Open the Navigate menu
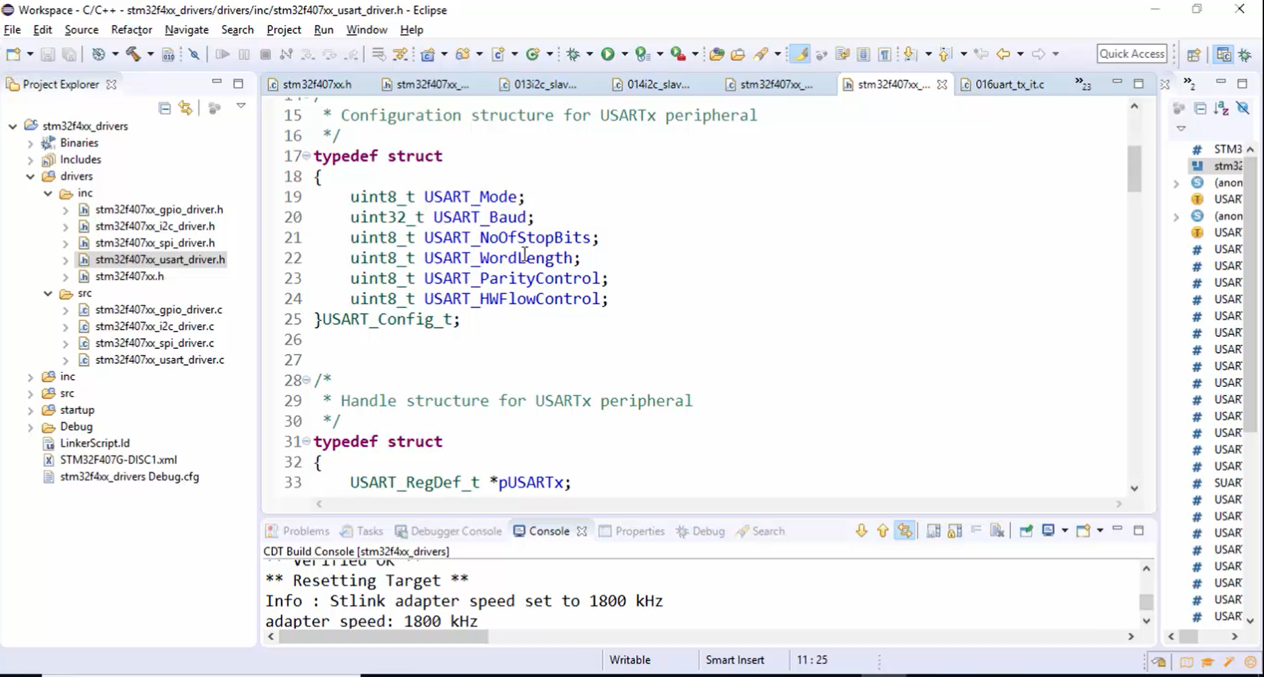Image resolution: width=1264 pixels, height=677 pixels. [187, 30]
